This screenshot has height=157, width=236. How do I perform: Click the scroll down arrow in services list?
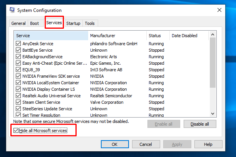tap(213, 114)
